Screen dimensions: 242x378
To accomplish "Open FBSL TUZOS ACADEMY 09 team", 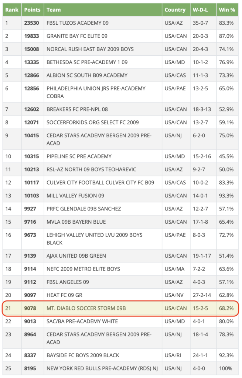I will coord(78,23).
